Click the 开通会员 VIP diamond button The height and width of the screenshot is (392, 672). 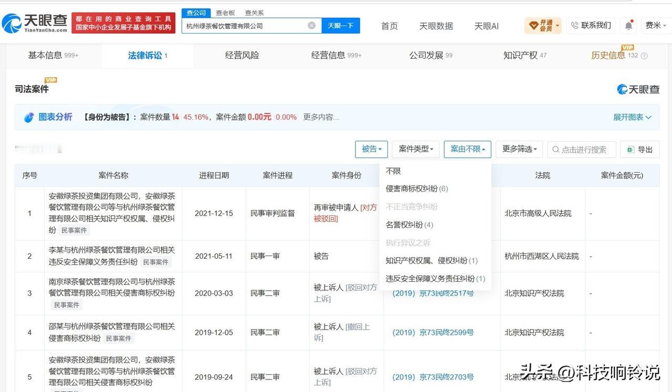click(543, 25)
